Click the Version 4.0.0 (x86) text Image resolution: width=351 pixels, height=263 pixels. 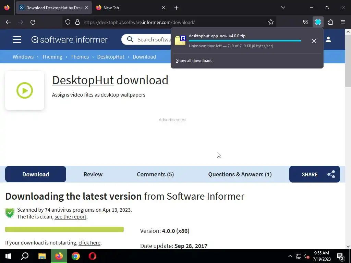coord(165,231)
